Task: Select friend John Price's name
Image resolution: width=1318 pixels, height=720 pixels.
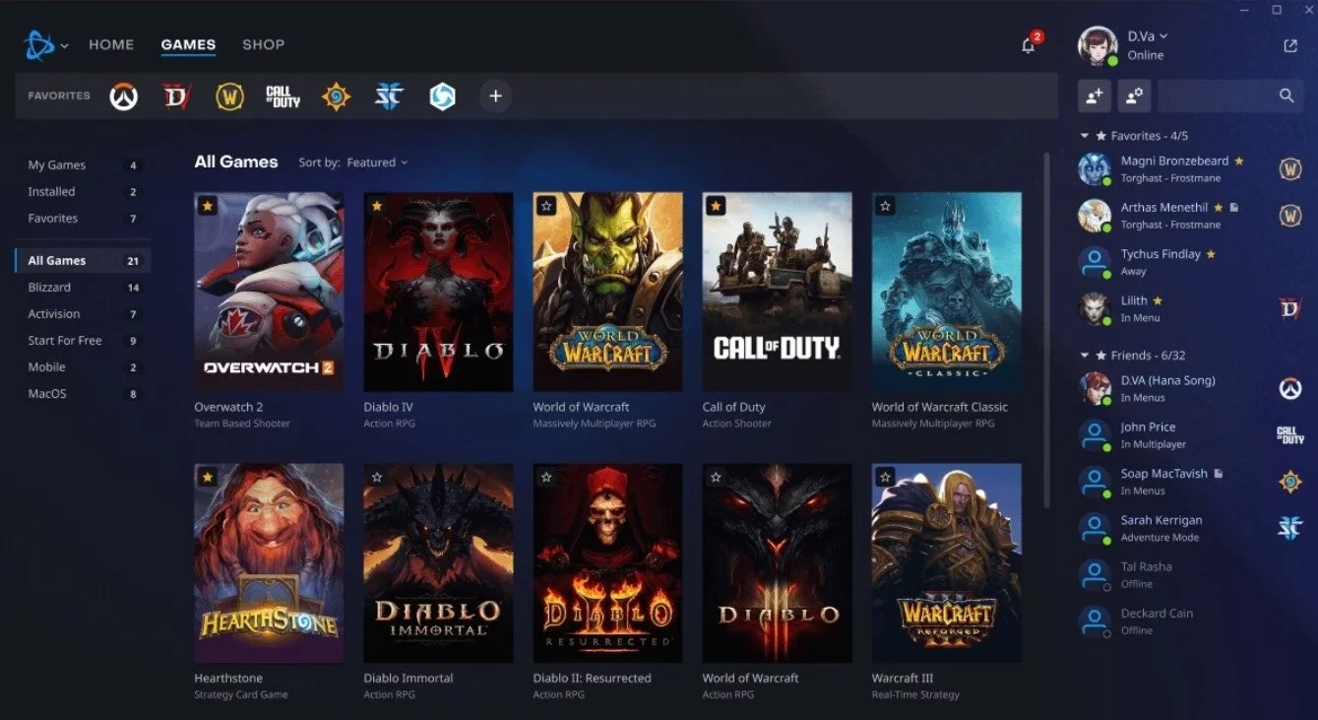Action: click(1148, 427)
